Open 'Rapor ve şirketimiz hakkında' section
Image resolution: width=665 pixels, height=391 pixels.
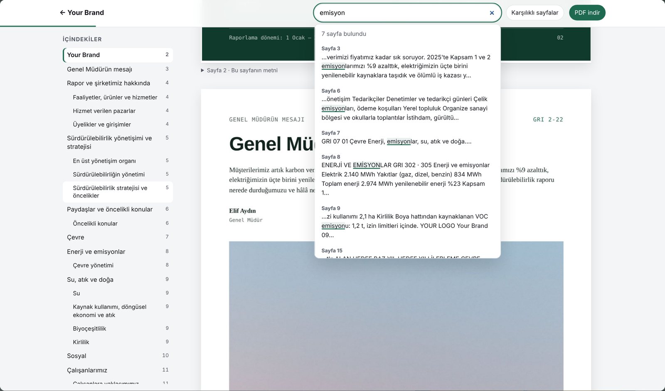[x=118, y=83]
